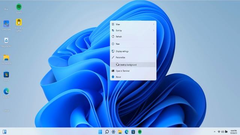Screen dimensions: 240x135
Task: Open Display settings from context menu
Action: pos(133,51)
